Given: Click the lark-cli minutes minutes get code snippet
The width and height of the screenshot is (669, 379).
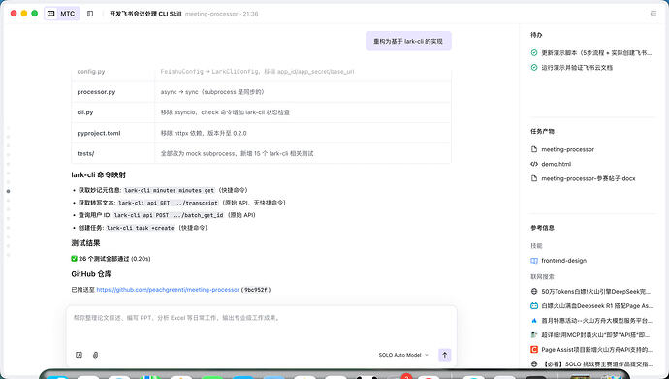Looking at the screenshot, I should coord(169,191).
